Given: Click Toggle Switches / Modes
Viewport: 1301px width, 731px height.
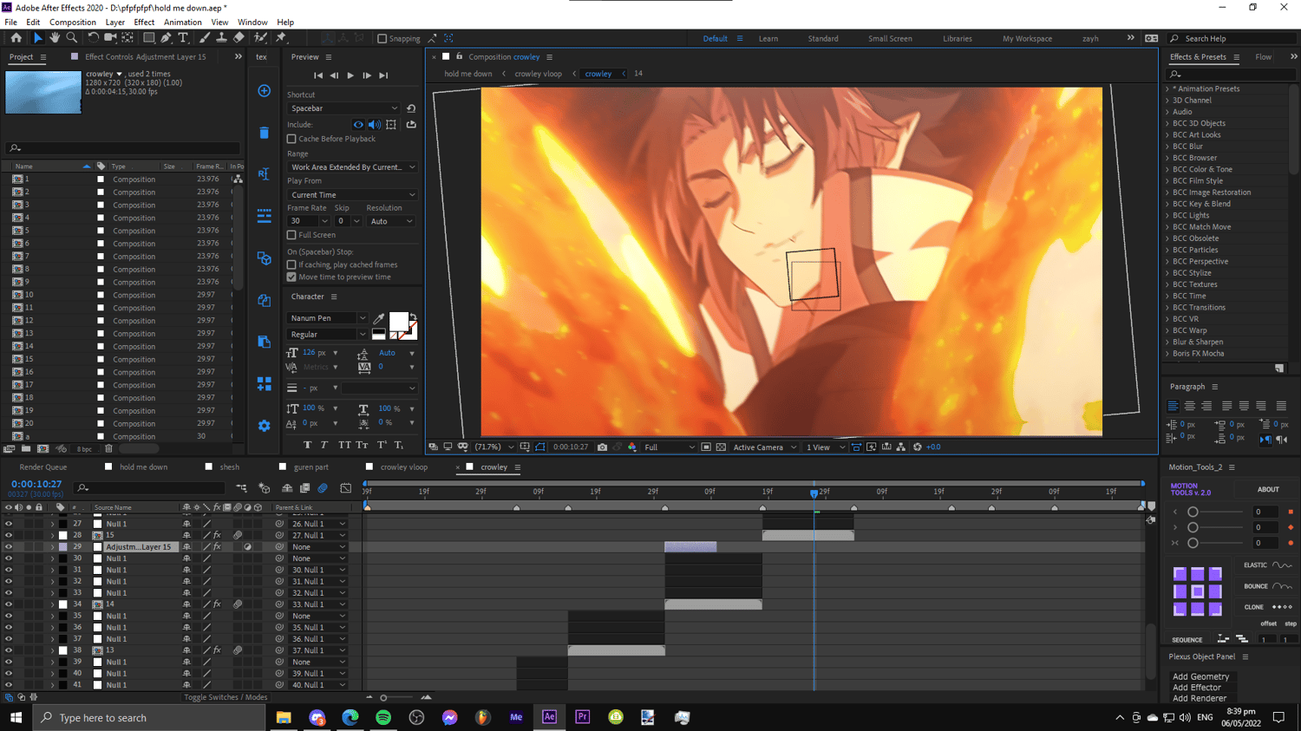Looking at the screenshot, I should (x=226, y=697).
